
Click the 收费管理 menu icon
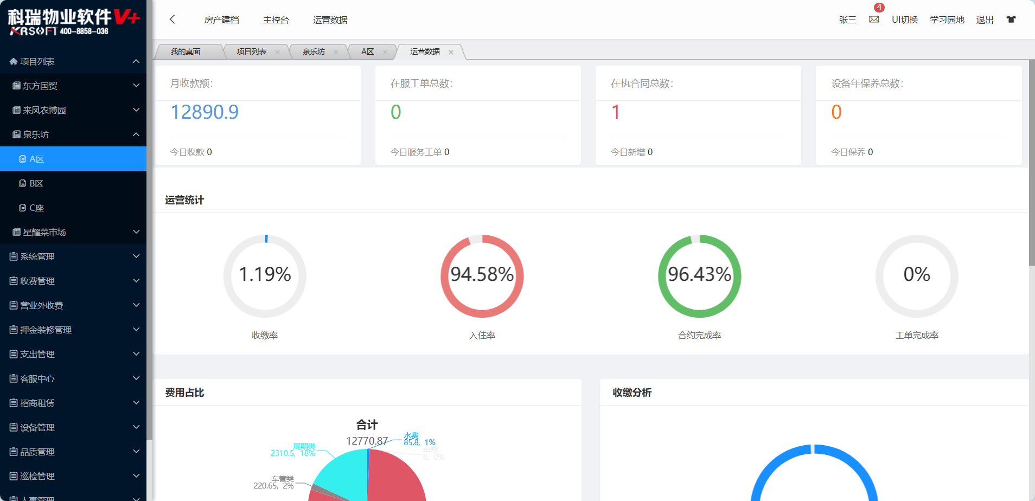click(x=14, y=281)
